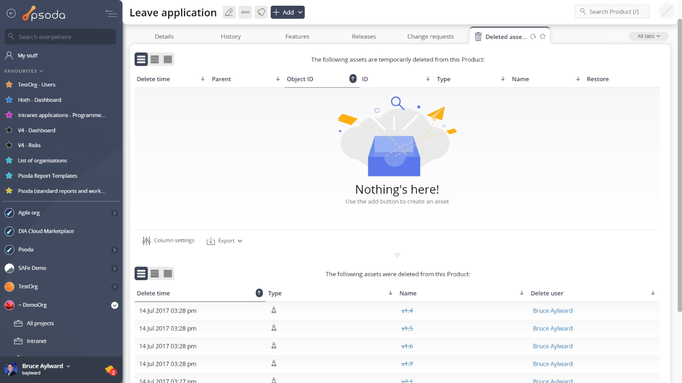The image size is (682, 383).
Task: Click the tag icon in header
Action: click(x=262, y=12)
